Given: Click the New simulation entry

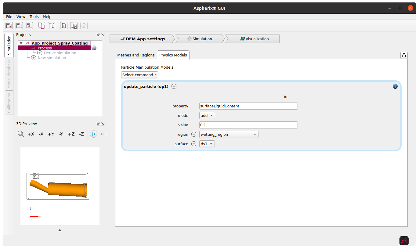Looking at the screenshot, I should click(x=52, y=58).
